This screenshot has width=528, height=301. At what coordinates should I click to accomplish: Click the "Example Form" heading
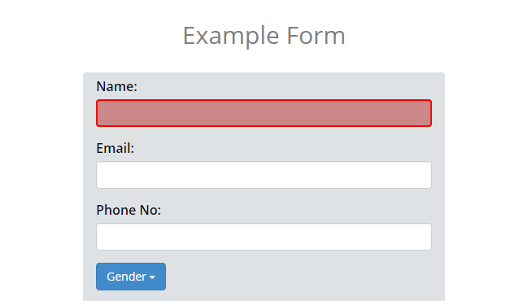click(264, 36)
